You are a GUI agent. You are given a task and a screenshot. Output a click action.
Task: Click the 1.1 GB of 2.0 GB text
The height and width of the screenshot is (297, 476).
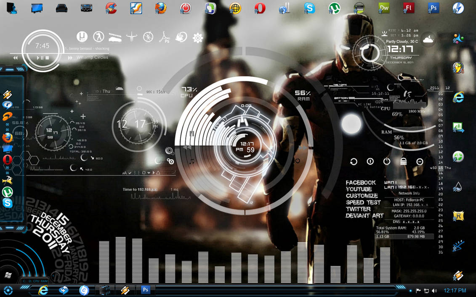pyautogui.click(x=413, y=143)
